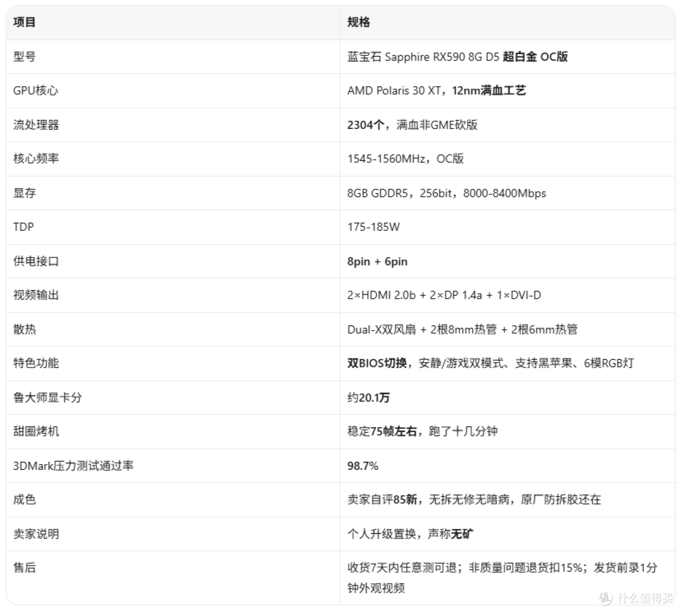Click the 项目 column header
This screenshot has width=679, height=612.
pos(25,22)
